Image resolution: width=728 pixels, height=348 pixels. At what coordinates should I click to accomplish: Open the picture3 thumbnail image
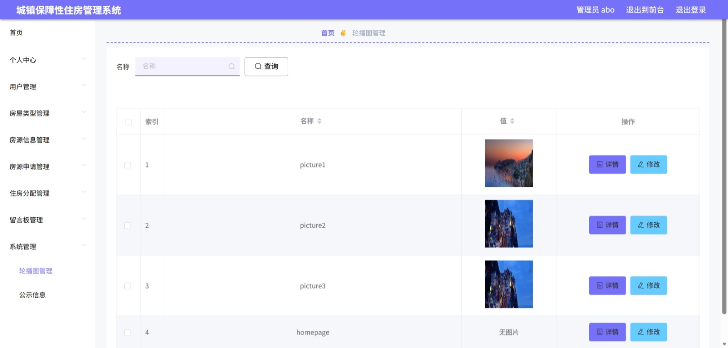coord(509,285)
